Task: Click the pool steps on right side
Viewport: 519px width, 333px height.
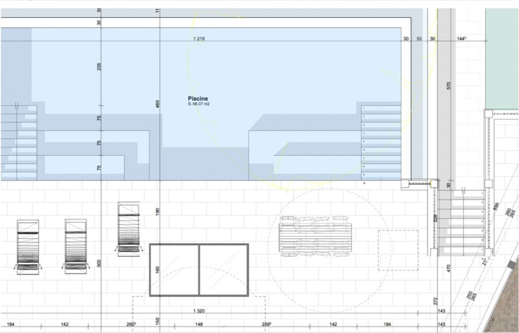Action: point(381,143)
